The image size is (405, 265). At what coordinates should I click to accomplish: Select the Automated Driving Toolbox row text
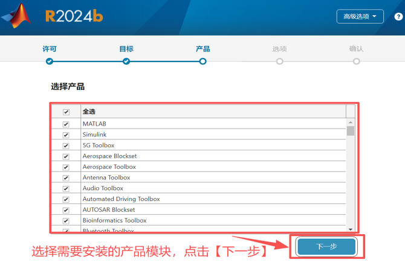121,199
